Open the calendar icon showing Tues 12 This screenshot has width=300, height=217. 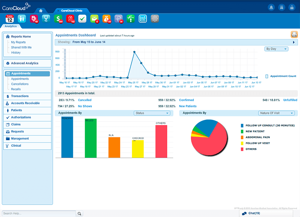(10, 19)
